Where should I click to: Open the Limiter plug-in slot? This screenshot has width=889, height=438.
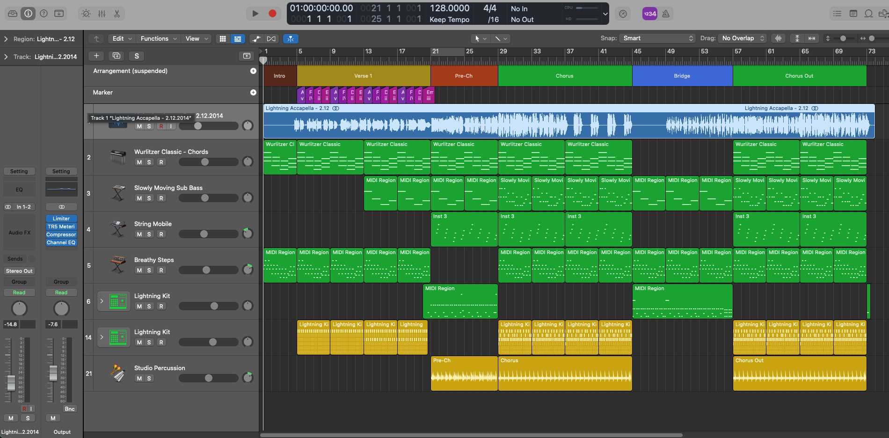point(61,219)
